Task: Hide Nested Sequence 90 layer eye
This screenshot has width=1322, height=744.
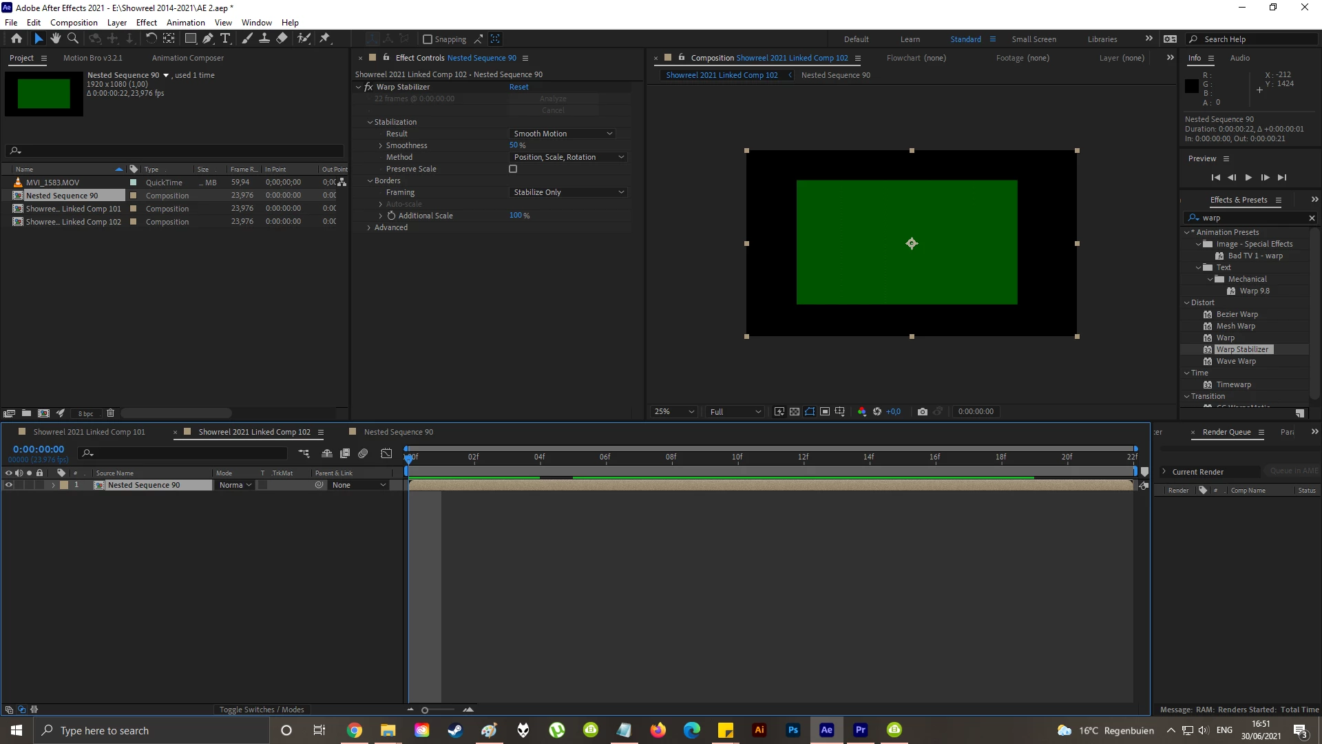Action: click(x=9, y=485)
